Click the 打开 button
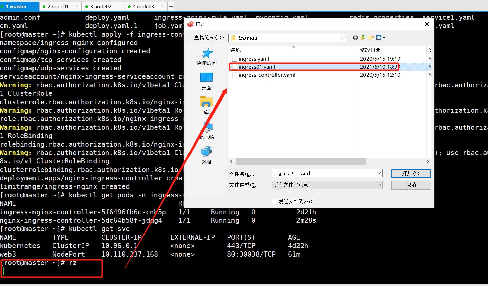The height and width of the screenshot is (286, 488). 411,173
